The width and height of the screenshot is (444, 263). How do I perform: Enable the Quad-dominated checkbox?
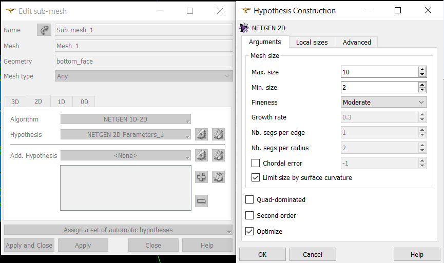pyautogui.click(x=249, y=199)
